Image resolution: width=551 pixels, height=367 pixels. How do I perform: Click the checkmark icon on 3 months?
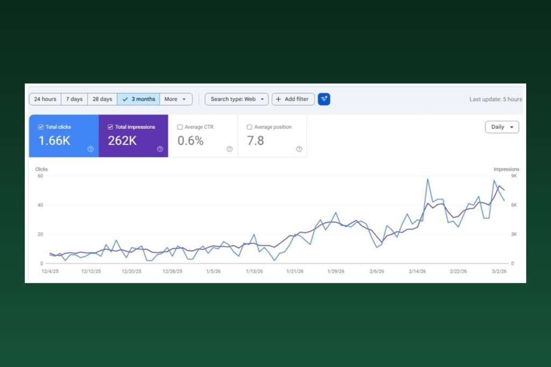(x=125, y=99)
